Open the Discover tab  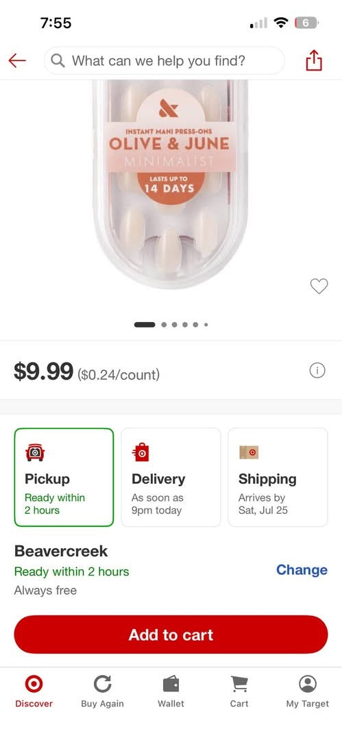tap(34, 691)
